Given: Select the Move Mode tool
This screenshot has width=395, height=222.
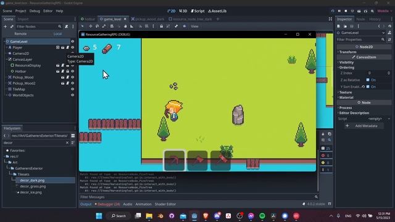Looking at the screenshot, I should pyautogui.click(x=91, y=26).
